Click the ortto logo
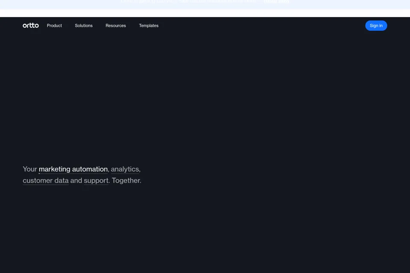The height and width of the screenshot is (273, 410). tap(31, 25)
